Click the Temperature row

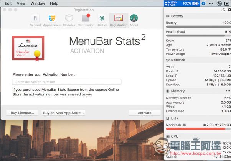[x=198, y=49]
